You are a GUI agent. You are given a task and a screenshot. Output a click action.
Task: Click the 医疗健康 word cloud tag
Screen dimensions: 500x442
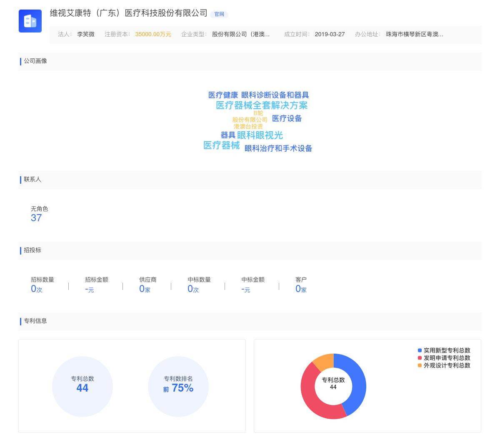pyautogui.click(x=223, y=95)
